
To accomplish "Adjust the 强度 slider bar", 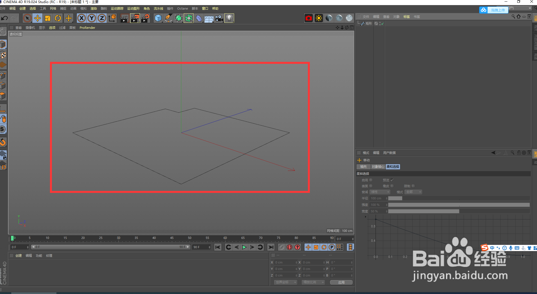I will pyautogui.click(x=459, y=205).
